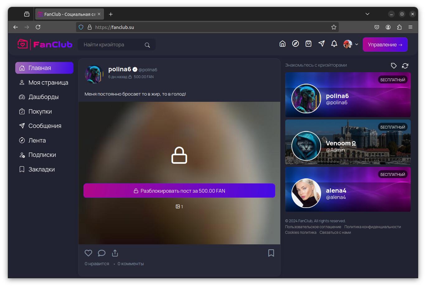Image resolution: width=426 pixels, height=287 pixels.
Task: Open recent browsing Firefox View icon
Action: 27,14
